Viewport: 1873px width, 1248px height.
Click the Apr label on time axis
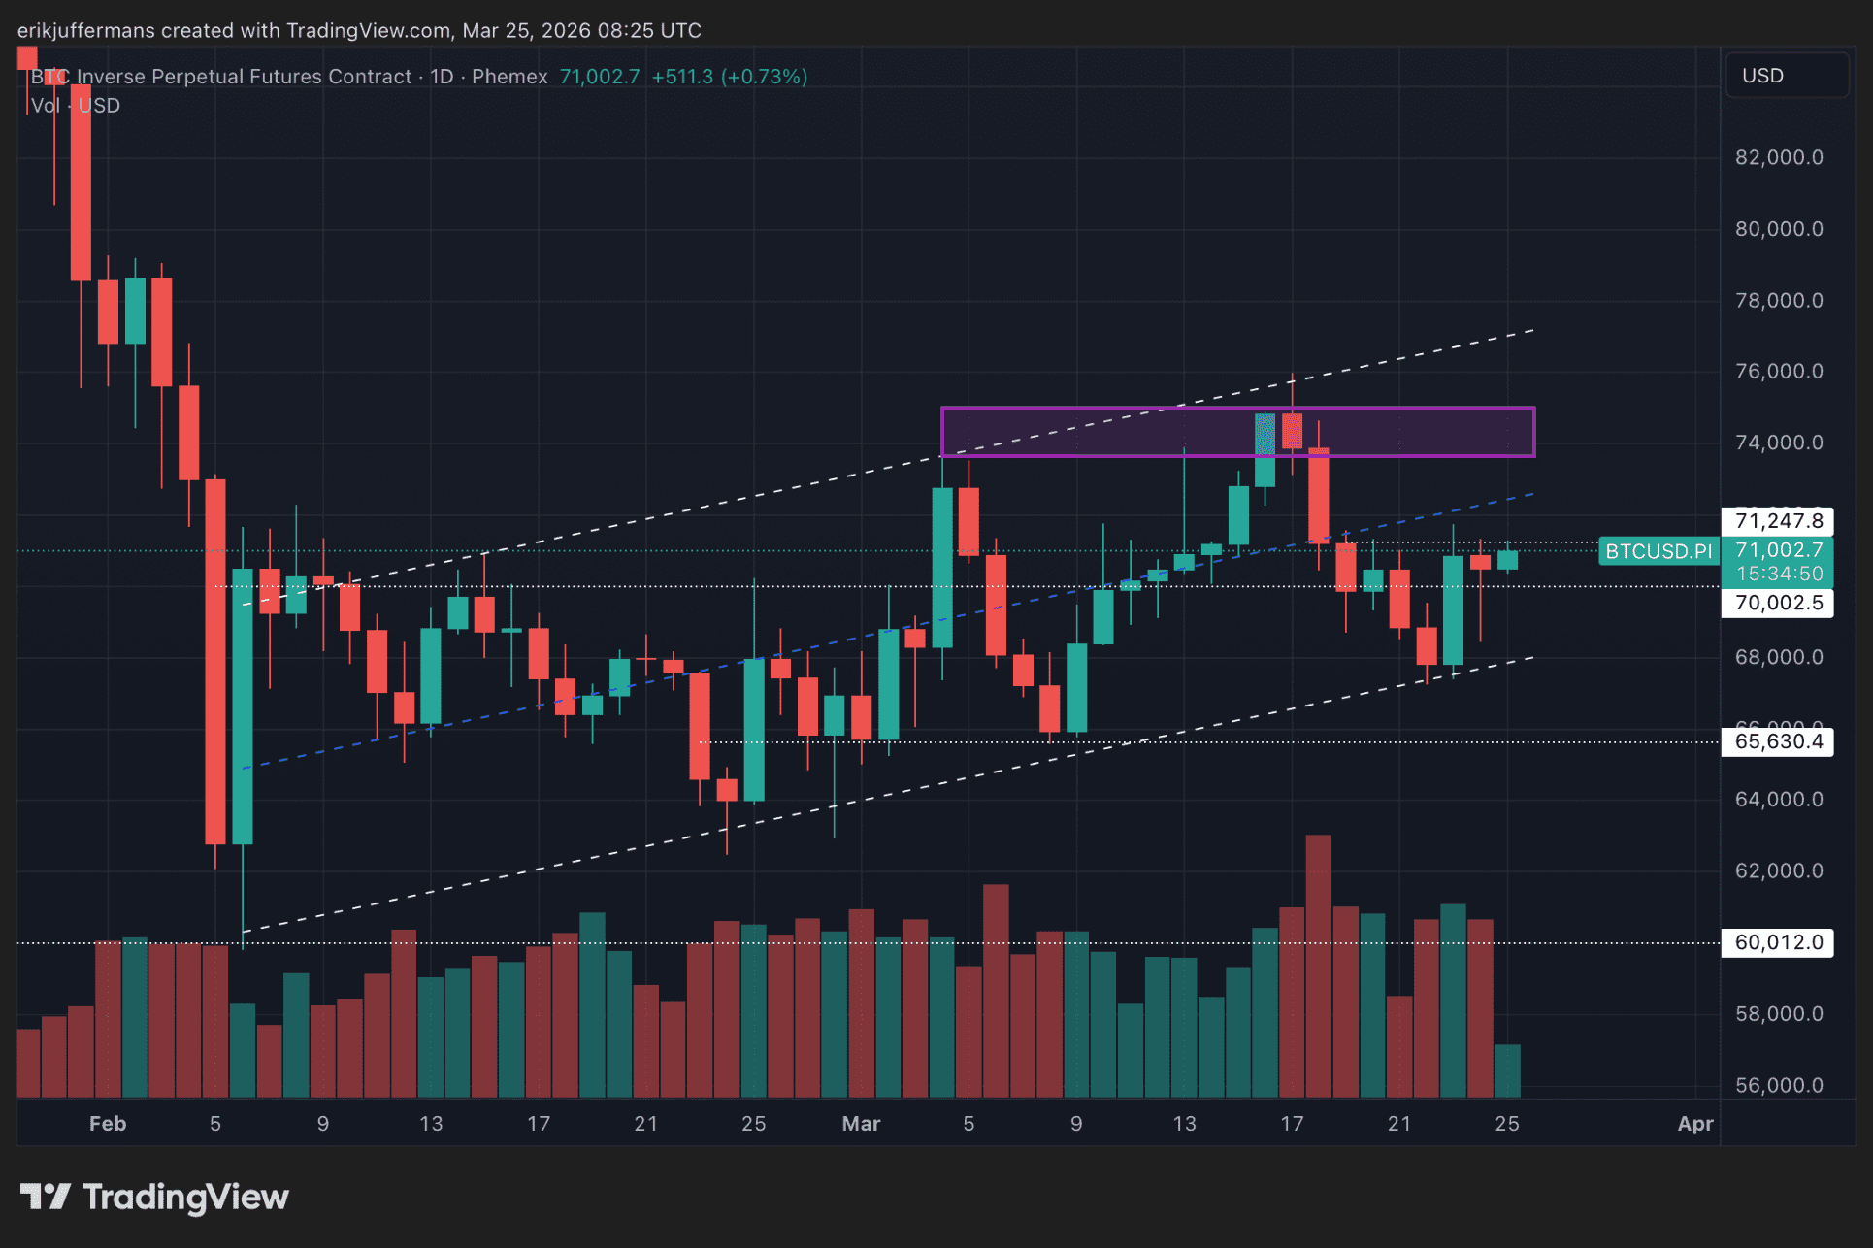[x=1694, y=1123]
